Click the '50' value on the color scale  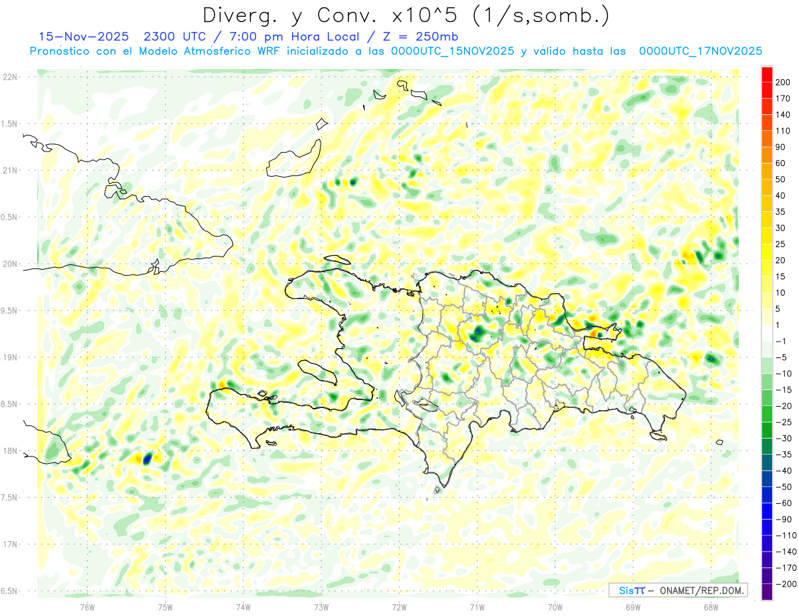(781, 179)
